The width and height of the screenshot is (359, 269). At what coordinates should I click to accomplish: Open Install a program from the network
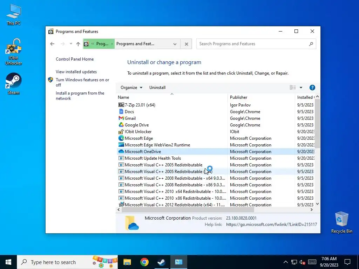coord(80,96)
